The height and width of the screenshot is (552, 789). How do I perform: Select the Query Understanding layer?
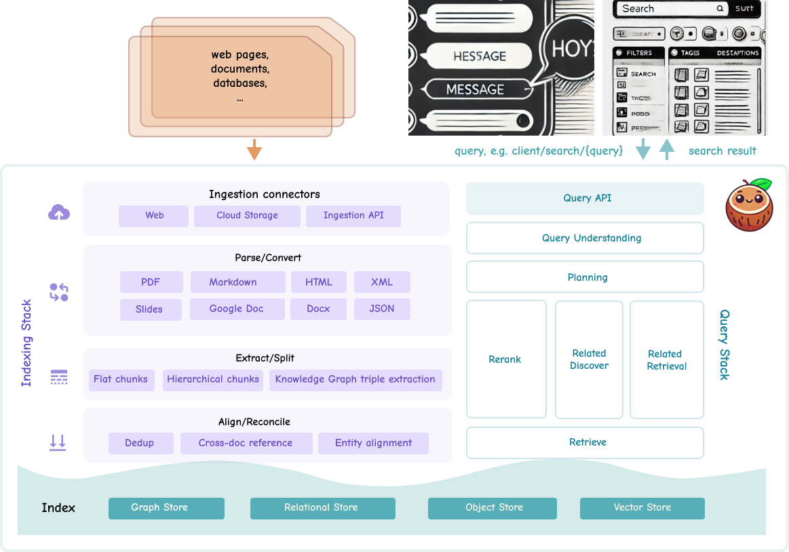585,238
